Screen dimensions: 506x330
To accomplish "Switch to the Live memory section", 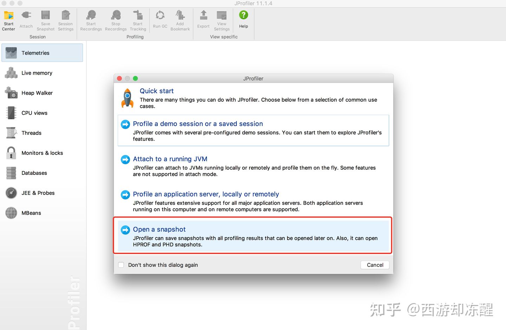I will pos(37,73).
